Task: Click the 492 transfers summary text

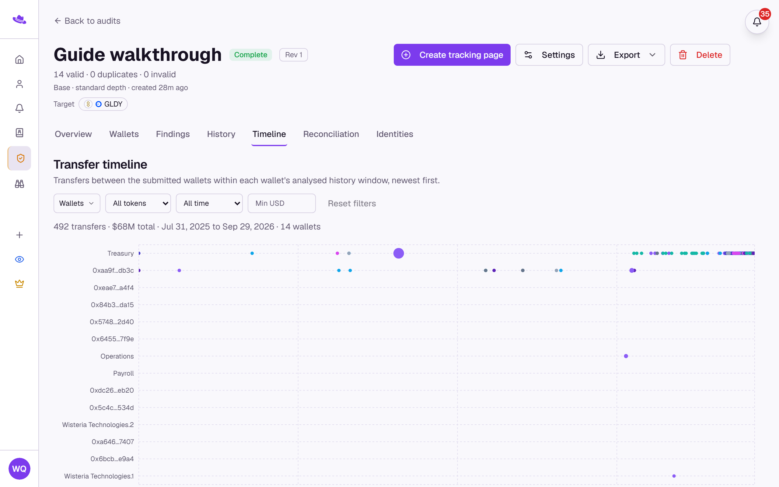Action: pyautogui.click(x=187, y=227)
